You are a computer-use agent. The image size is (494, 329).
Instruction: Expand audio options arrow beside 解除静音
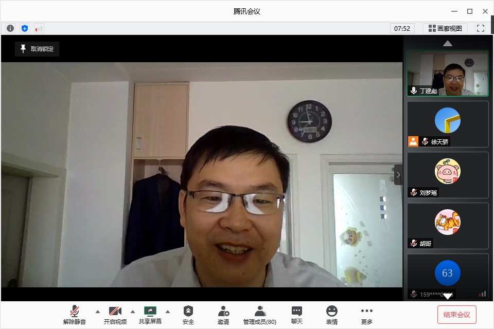[98, 312]
